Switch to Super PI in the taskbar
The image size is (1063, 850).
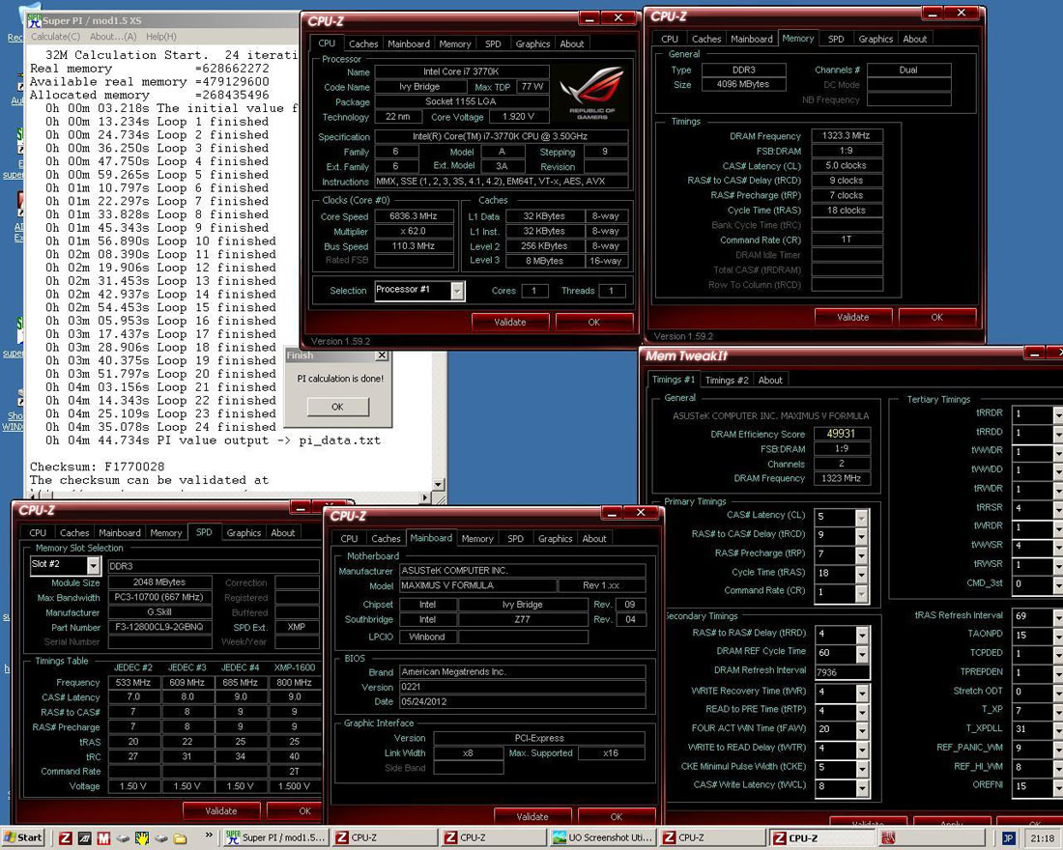pos(276,837)
